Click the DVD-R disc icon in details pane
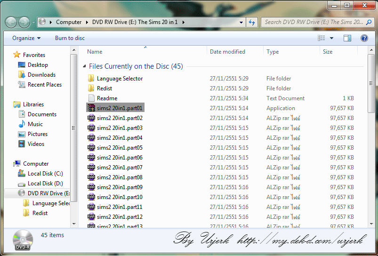Image resolution: width=378 pixels, height=256 pixels. [23, 240]
